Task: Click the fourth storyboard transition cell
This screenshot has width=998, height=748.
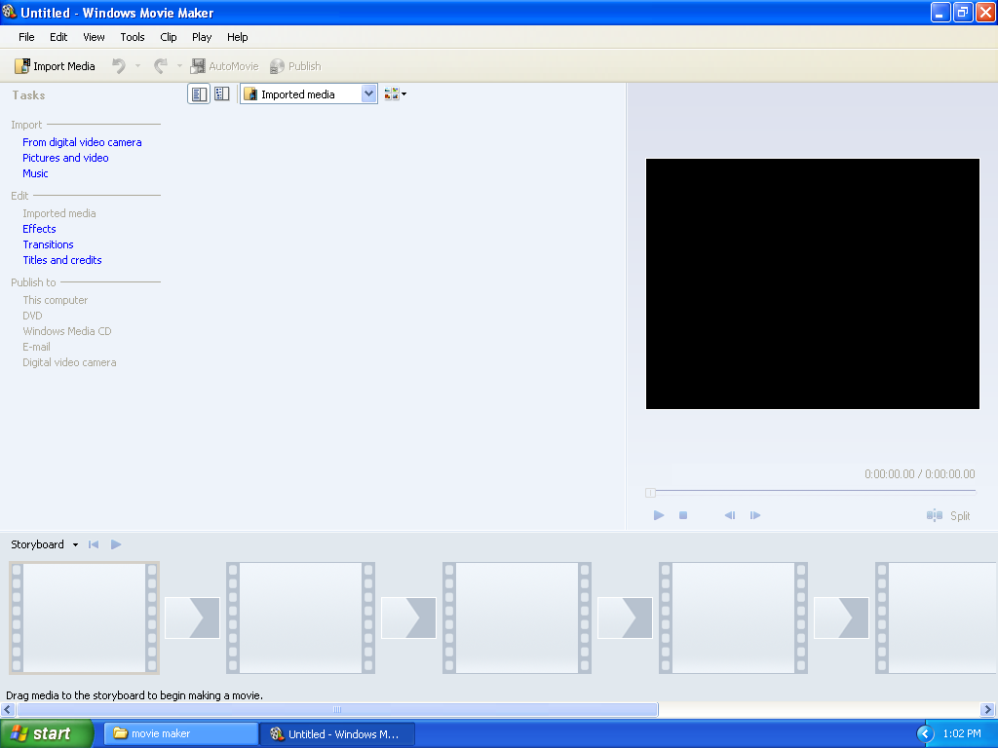Action: click(841, 617)
